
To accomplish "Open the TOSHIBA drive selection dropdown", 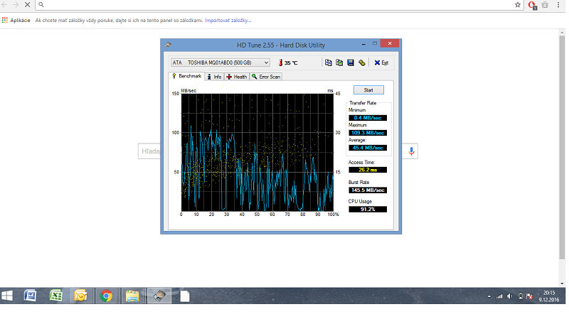I will (x=220, y=63).
